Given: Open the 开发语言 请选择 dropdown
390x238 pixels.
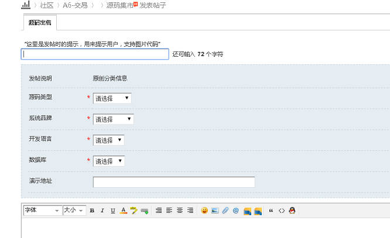Looking at the screenshot, I should tap(109, 140).
